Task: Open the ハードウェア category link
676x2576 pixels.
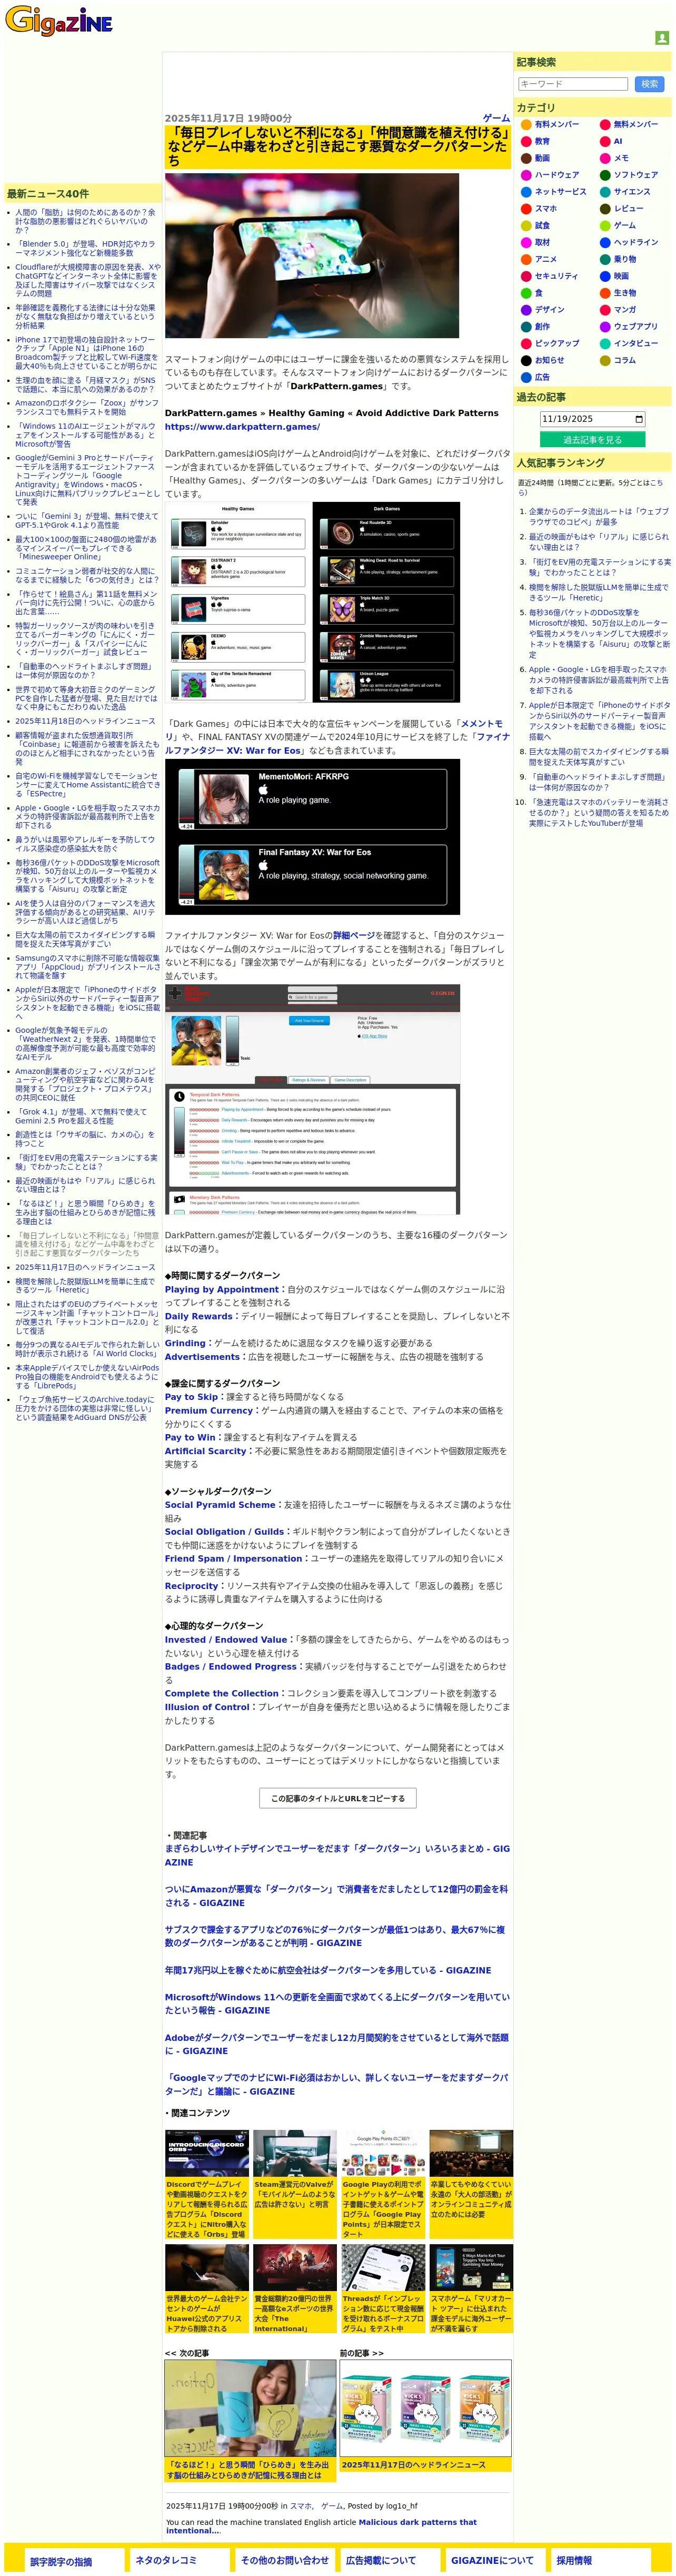Action: pos(556,175)
